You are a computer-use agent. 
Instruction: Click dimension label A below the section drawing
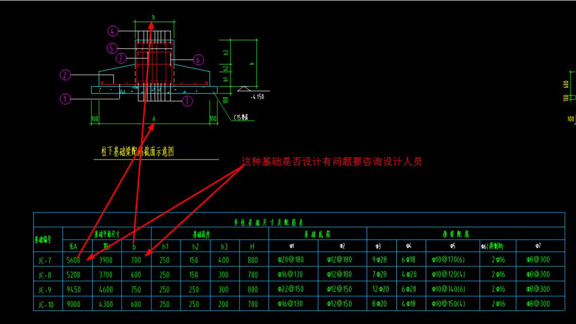[154, 119]
